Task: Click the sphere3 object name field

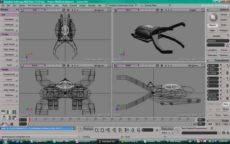Action: pos(218,41)
